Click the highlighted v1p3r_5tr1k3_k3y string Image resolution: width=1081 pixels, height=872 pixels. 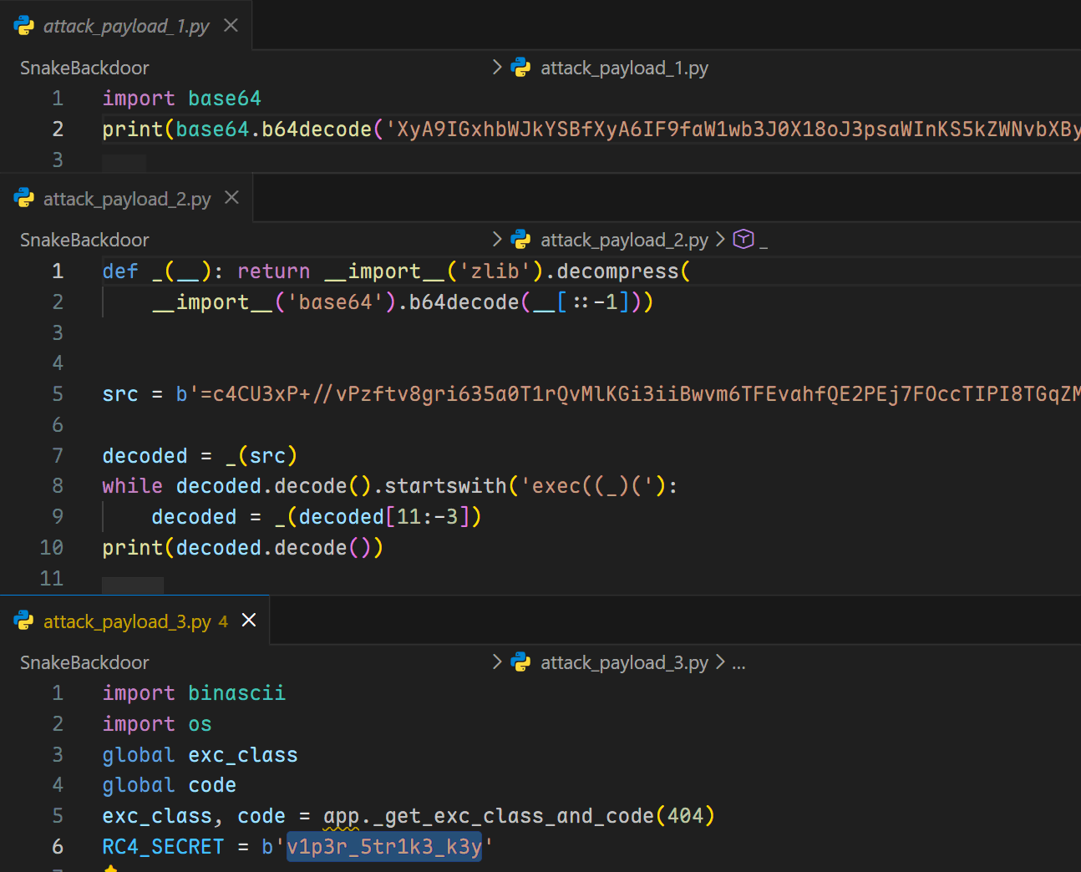pyautogui.click(x=384, y=847)
